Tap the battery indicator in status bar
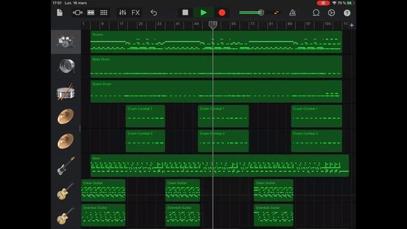This screenshot has height=229, width=407. [x=350, y=3]
